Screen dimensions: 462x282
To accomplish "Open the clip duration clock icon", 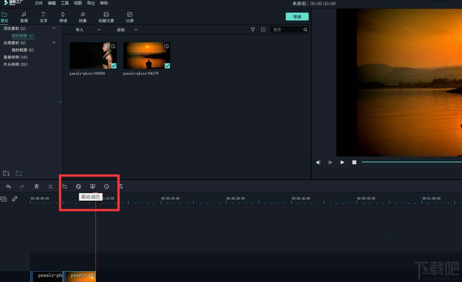I will click(x=107, y=186).
